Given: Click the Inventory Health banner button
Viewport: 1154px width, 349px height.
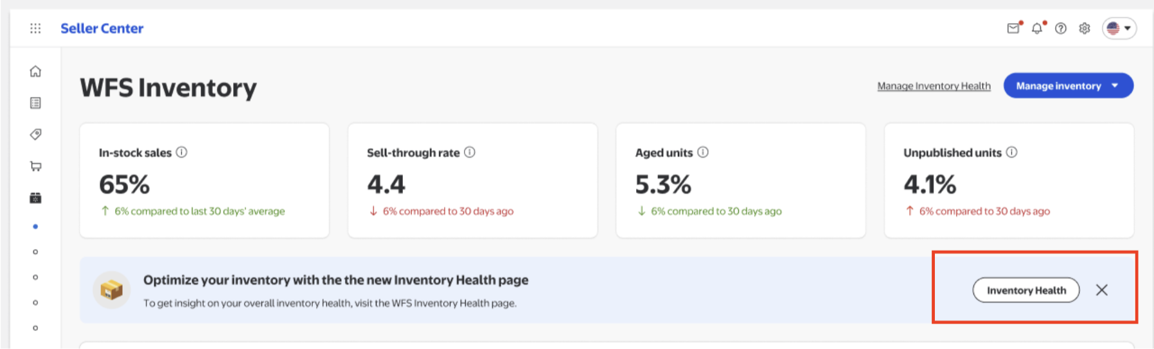Looking at the screenshot, I should [x=1025, y=291].
